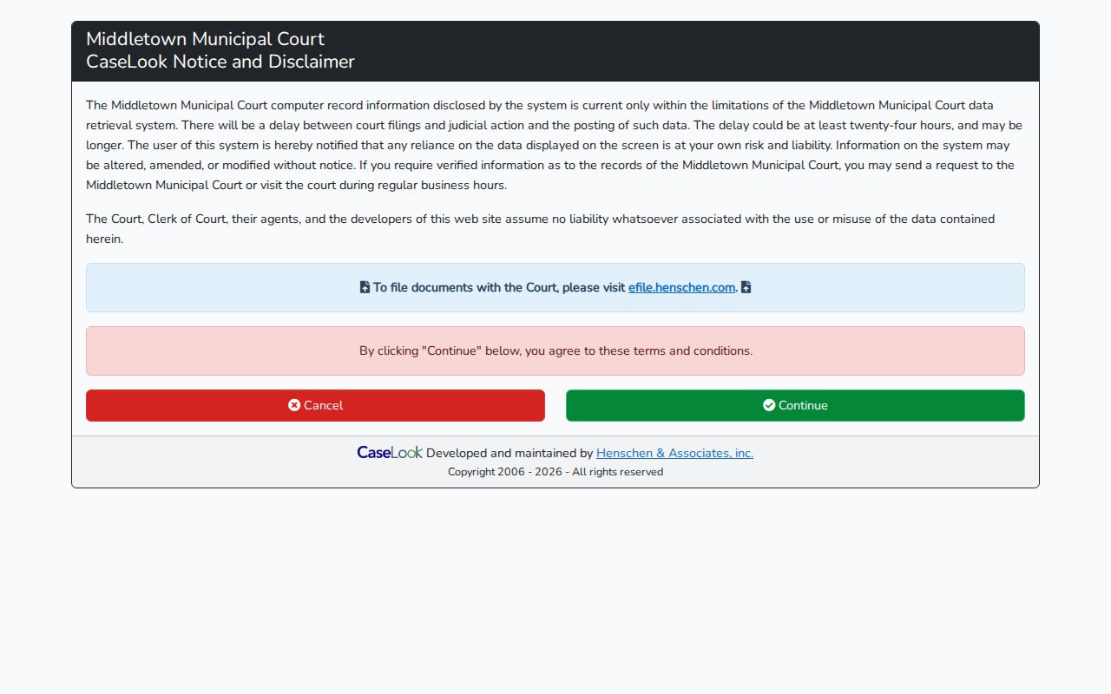The height and width of the screenshot is (694, 1111).
Task: Click the liability paragraph beginning 'The Court, Clerk'
Action: 540,229
